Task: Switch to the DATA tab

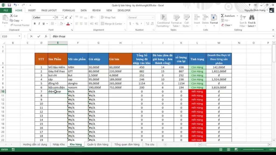Action: click(84, 10)
